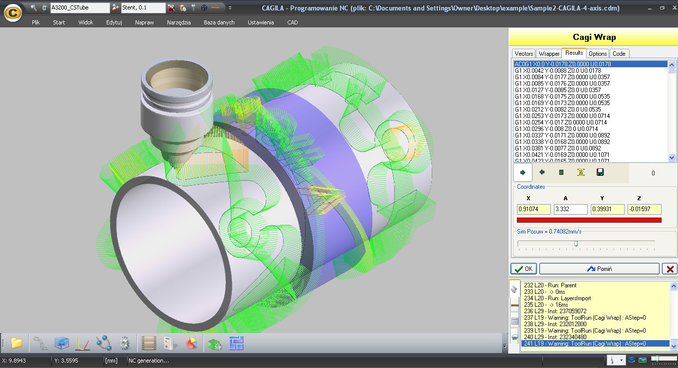This screenshot has width=678, height=368.
Task: Select line G1 X0.0042 Y-0.0088
Action: [x=590, y=71]
